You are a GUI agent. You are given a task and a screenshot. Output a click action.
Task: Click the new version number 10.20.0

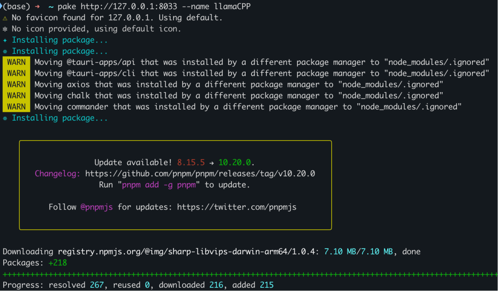click(x=235, y=163)
